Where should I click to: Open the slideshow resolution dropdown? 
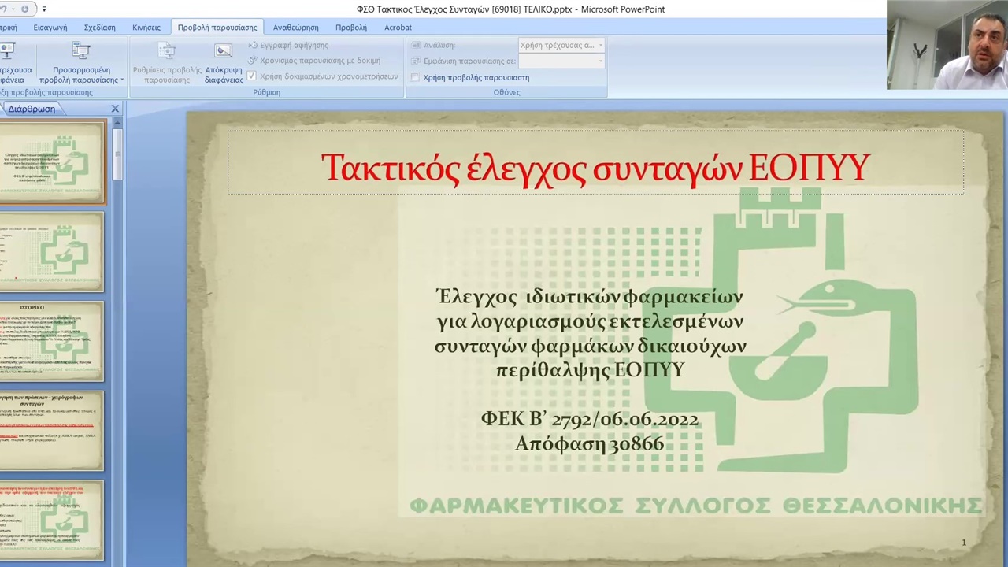click(600, 45)
